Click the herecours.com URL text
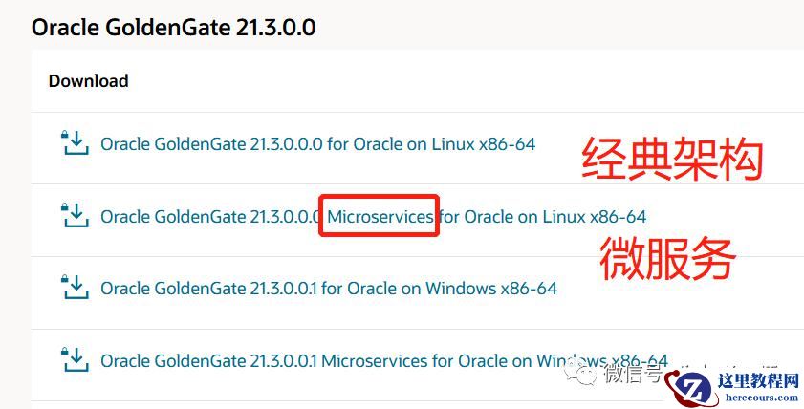 click(758, 398)
